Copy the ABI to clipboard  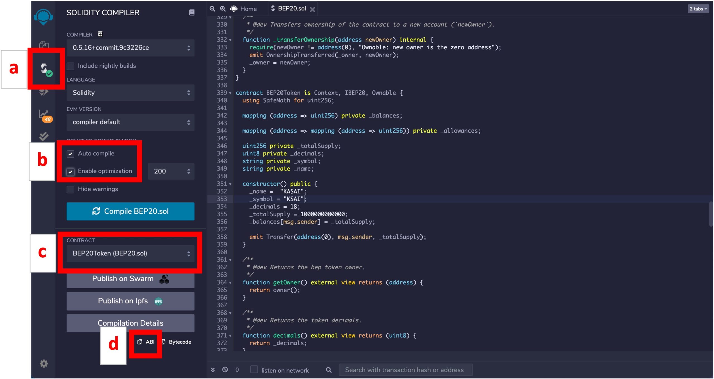[x=146, y=342]
